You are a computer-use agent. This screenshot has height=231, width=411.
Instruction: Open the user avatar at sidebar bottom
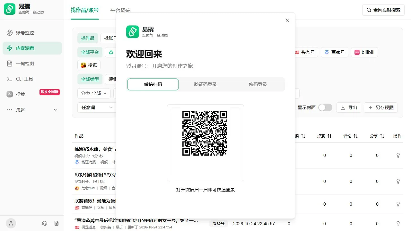tap(11, 223)
